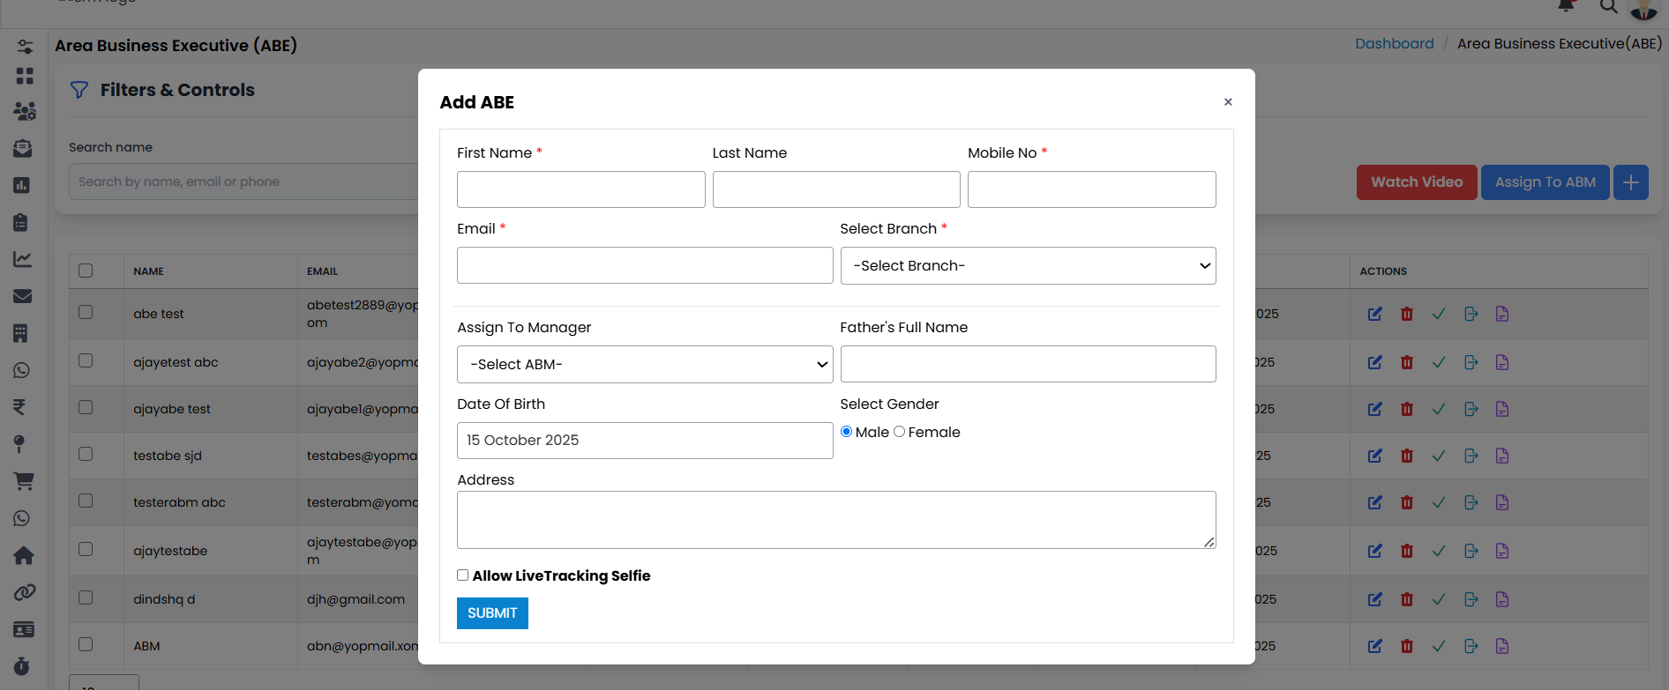1669x690 pixels.
Task: Open the Select Branch dropdown
Action: point(1028,266)
